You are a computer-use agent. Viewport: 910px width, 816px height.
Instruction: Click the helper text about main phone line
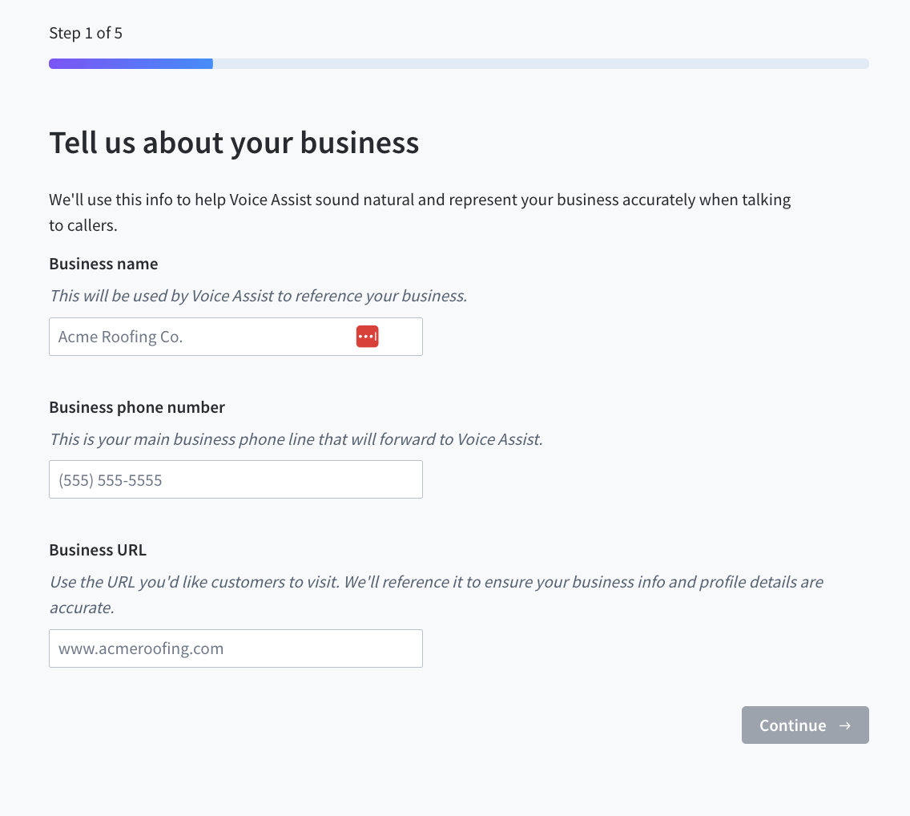click(296, 439)
